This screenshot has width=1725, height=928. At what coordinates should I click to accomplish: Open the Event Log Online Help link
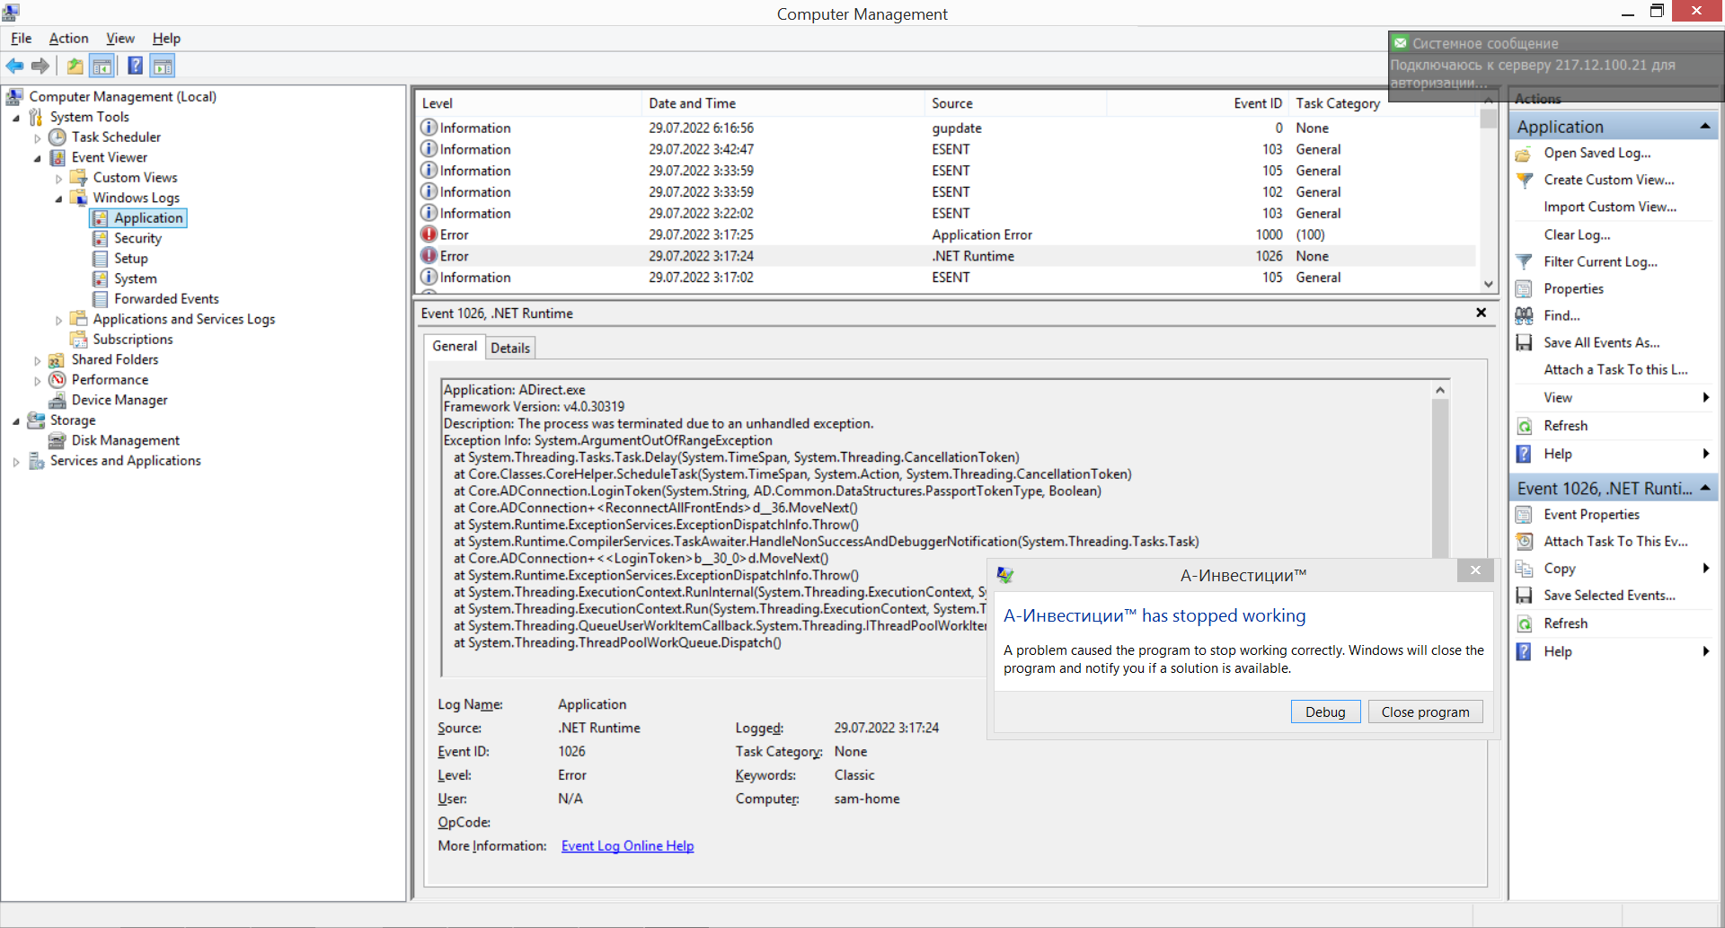point(627,846)
